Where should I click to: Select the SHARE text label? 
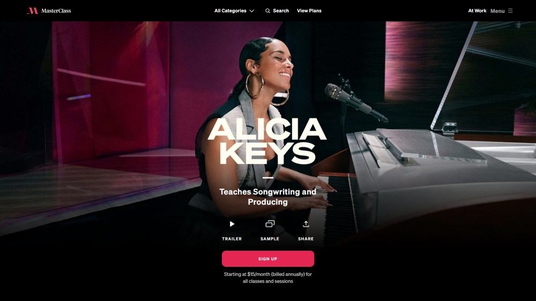(306, 239)
